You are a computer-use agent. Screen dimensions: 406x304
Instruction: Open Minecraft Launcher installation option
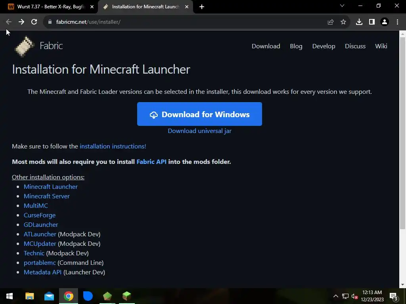click(x=51, y=187)
